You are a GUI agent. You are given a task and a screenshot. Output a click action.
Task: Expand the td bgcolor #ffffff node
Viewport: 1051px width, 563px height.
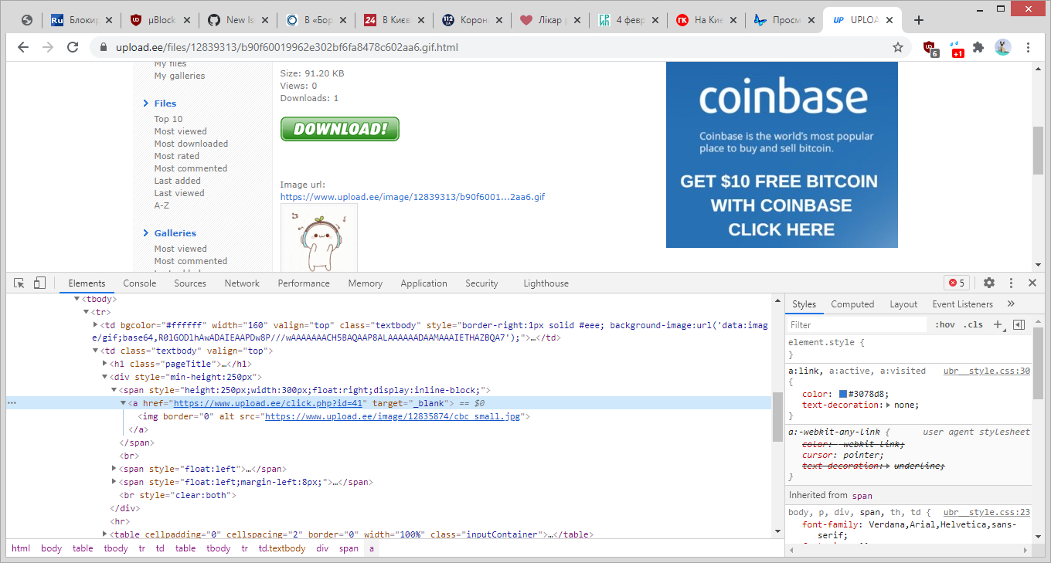[95, 325]
